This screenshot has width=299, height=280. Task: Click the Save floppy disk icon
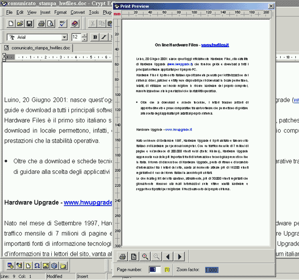click(29, 24)
